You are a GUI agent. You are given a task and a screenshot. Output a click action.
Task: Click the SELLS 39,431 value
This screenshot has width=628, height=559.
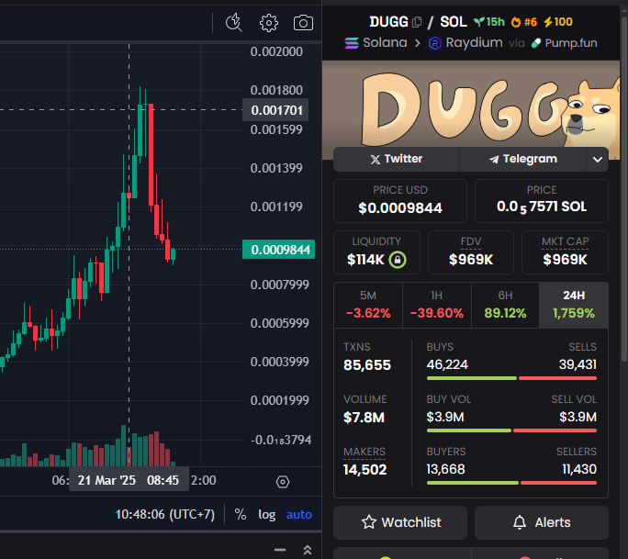pos(578,364)
